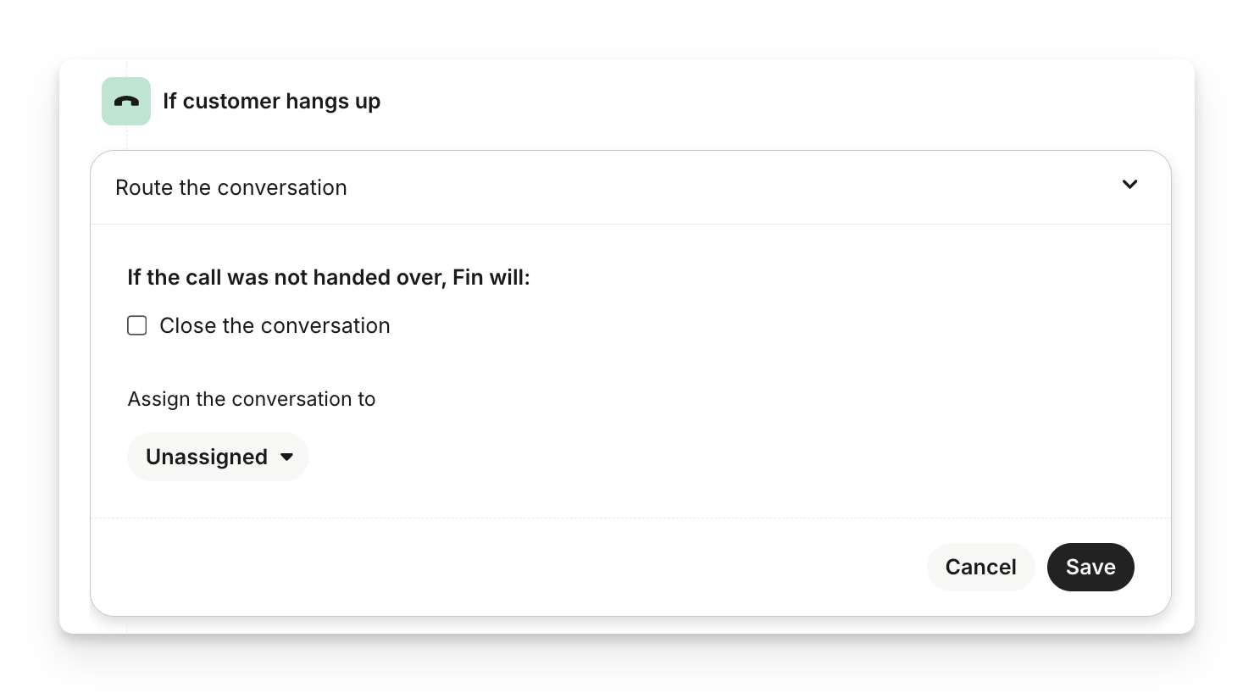Click the "Close the conversation" label text
The height and width of the screenshot is (693, 1254).
[275, 326]
